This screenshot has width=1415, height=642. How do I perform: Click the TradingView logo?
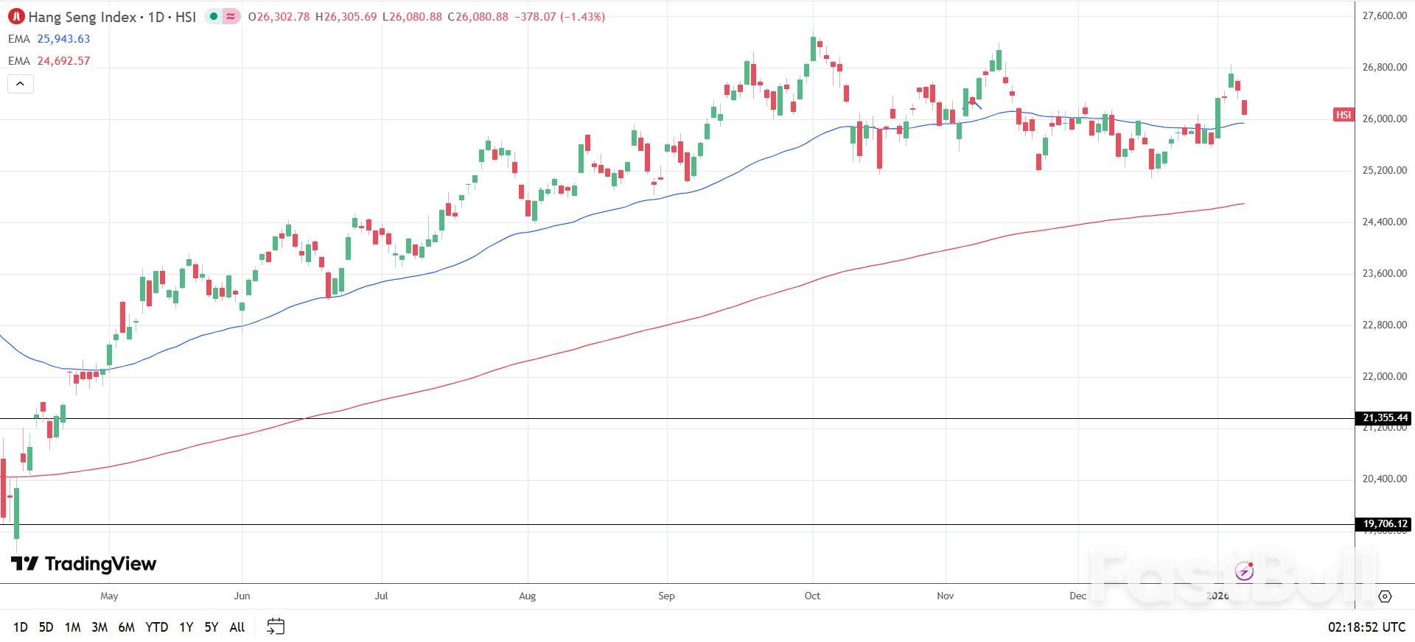(x=84, y=564)
